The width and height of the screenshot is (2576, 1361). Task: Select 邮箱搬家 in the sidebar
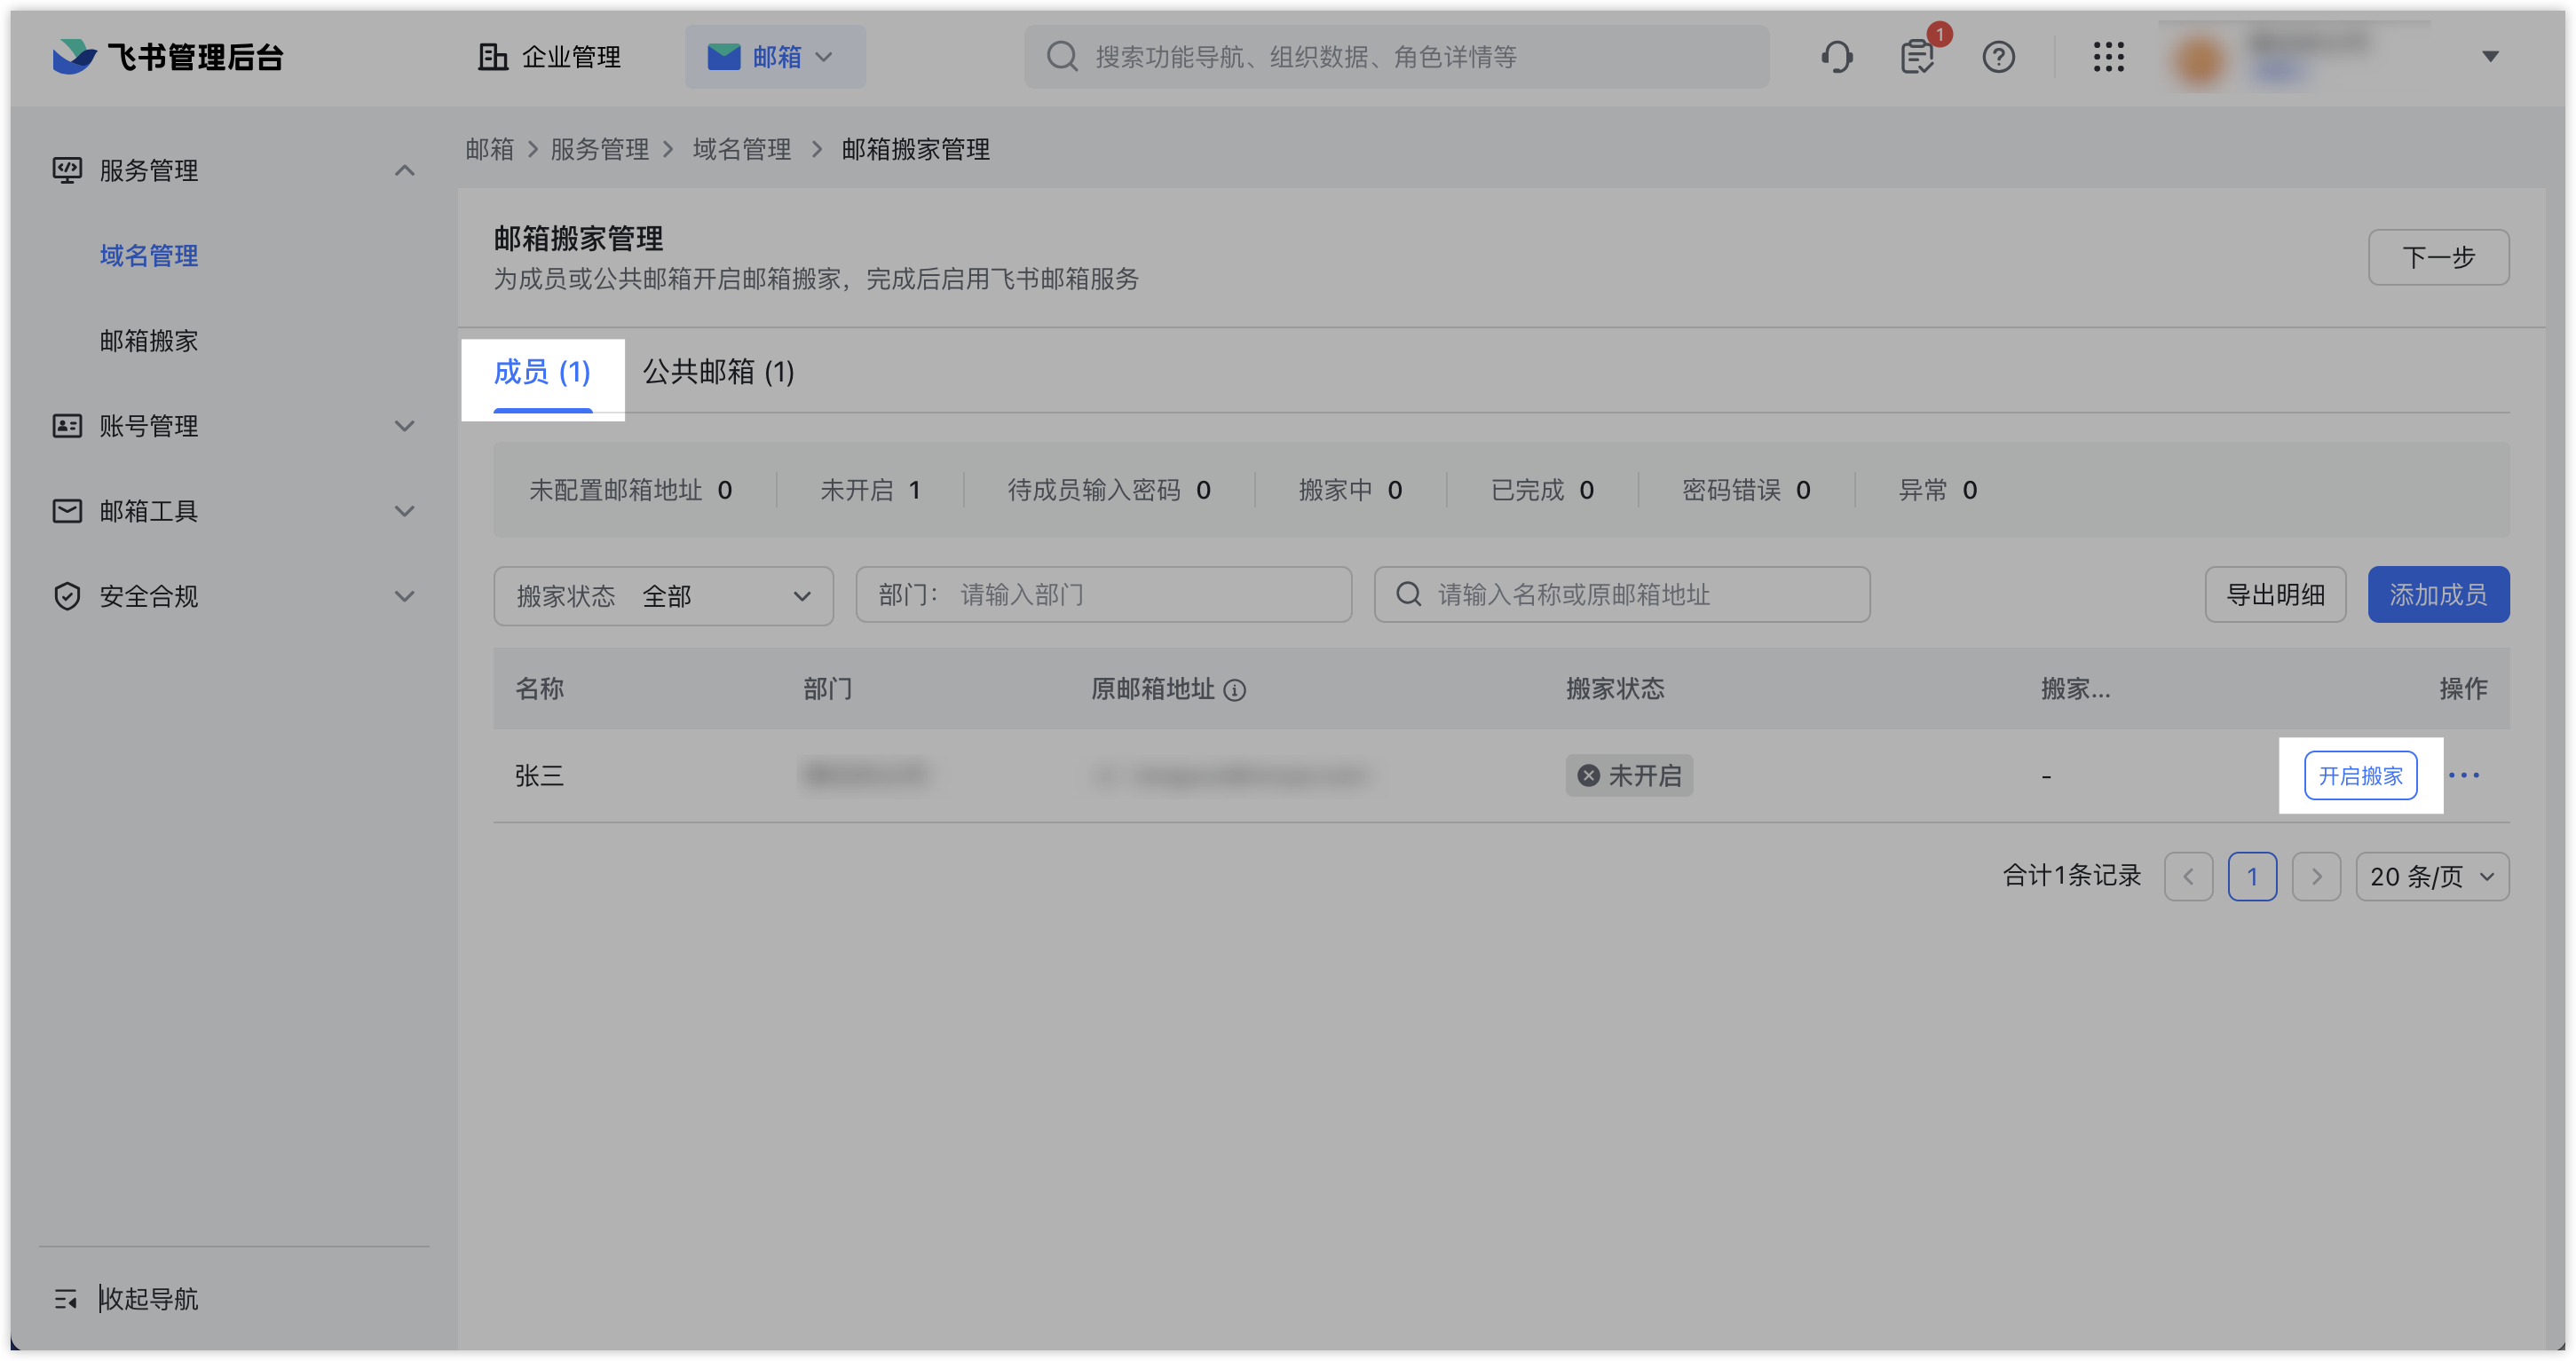(148, 341)
